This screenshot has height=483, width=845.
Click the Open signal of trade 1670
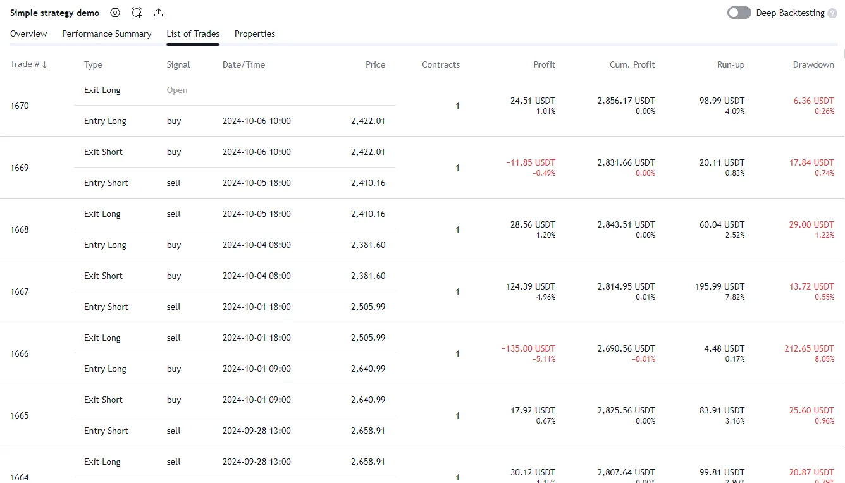point(177,90)
